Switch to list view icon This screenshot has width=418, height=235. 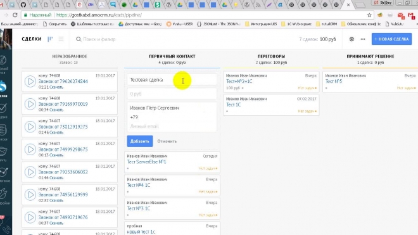(61, 39)
